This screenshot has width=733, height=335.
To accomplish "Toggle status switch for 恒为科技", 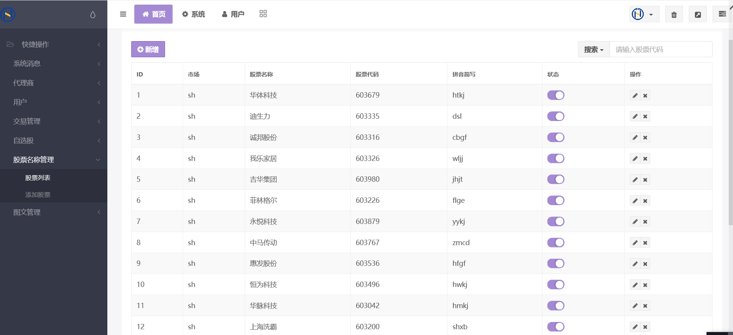I will click(556, 285).
